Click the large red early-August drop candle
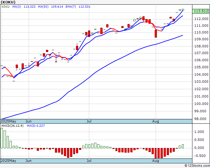The height and width of the screenshot is (168, 210). 156,34
